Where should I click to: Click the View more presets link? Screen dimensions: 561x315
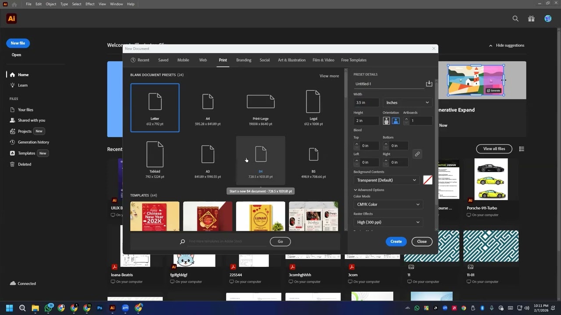[329, 76]
